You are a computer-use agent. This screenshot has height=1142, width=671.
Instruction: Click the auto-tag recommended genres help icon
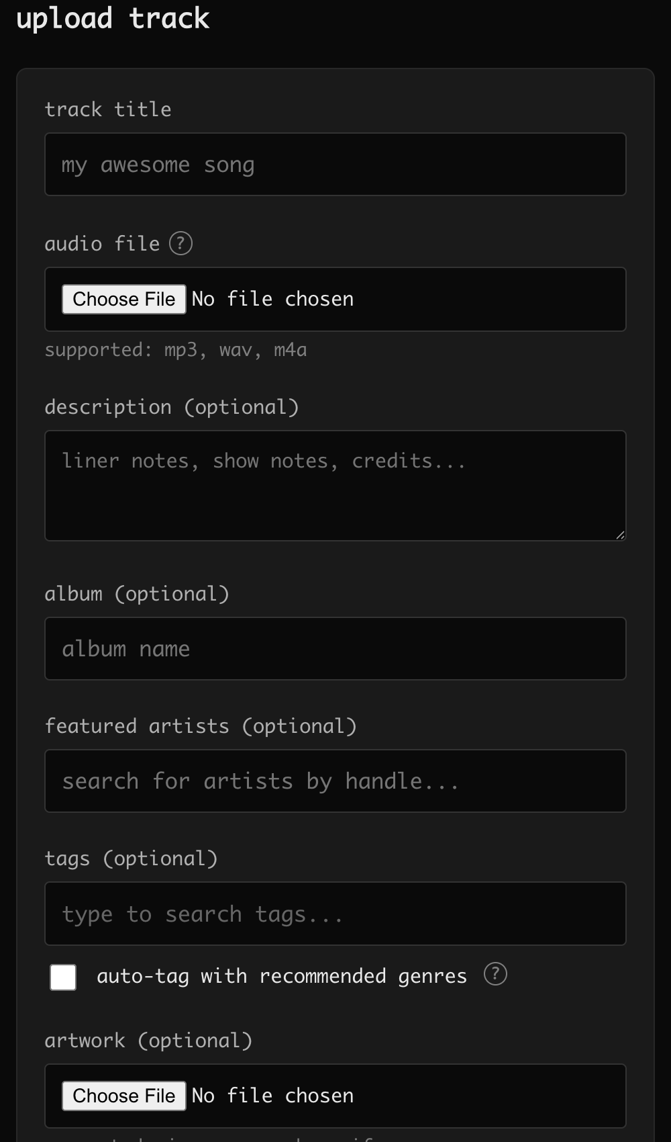(x=495, y=975)
